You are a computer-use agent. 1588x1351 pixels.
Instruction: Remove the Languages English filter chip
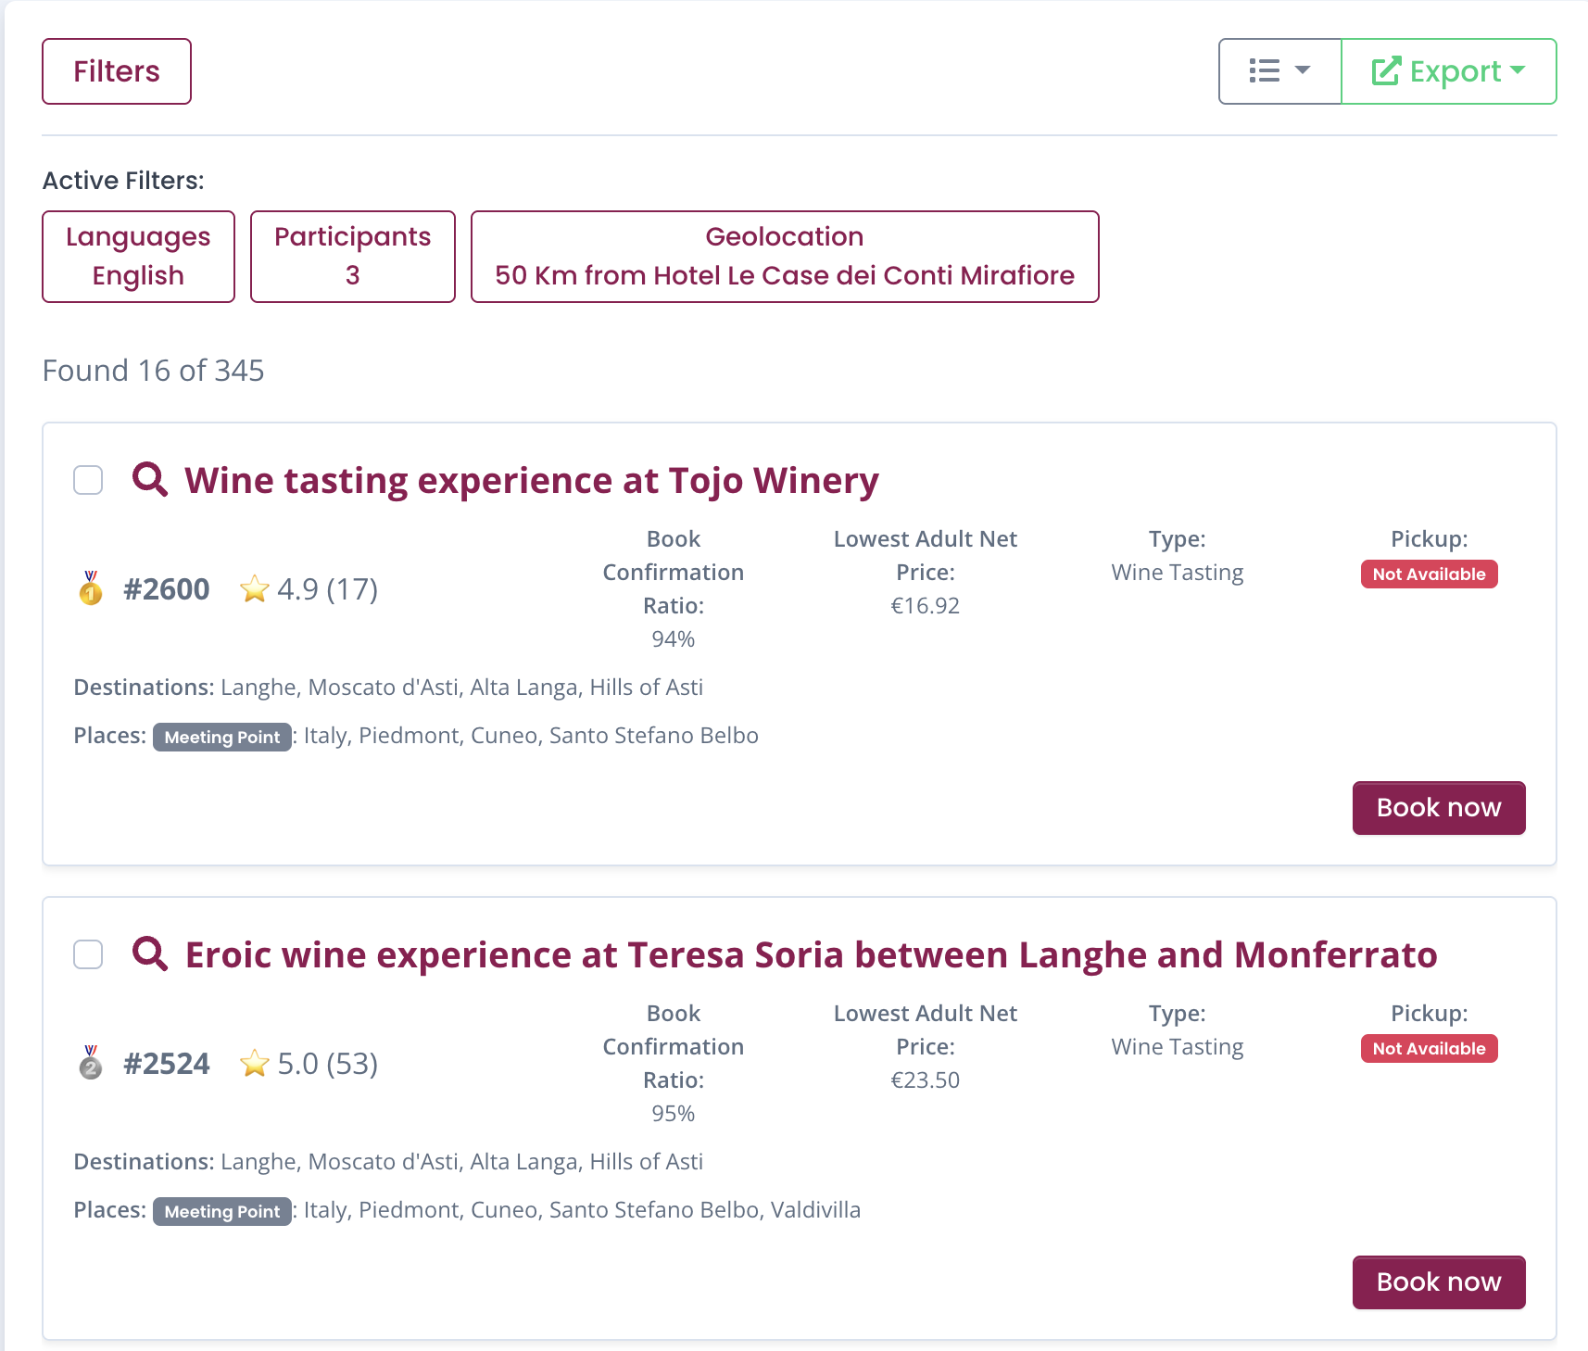coord(138,257)
